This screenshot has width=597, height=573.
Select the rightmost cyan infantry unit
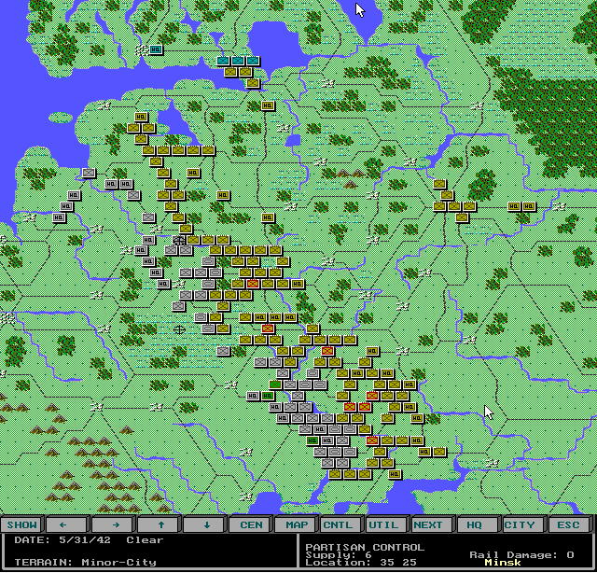pyautogui.click(x=253, y=61)
